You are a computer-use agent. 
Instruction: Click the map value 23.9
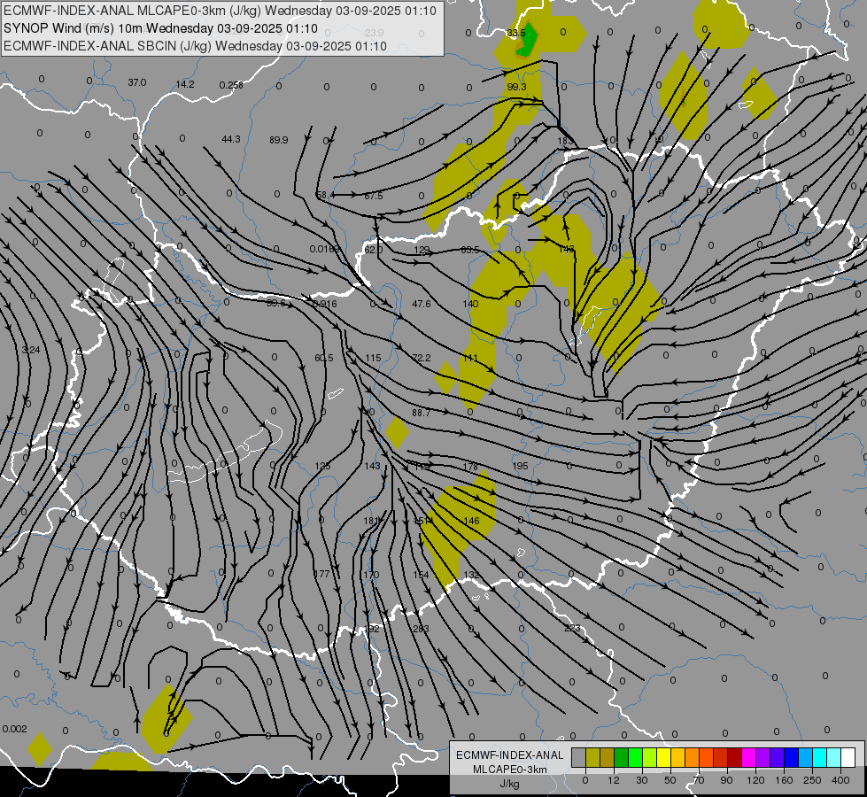click(x=375, y=33)
